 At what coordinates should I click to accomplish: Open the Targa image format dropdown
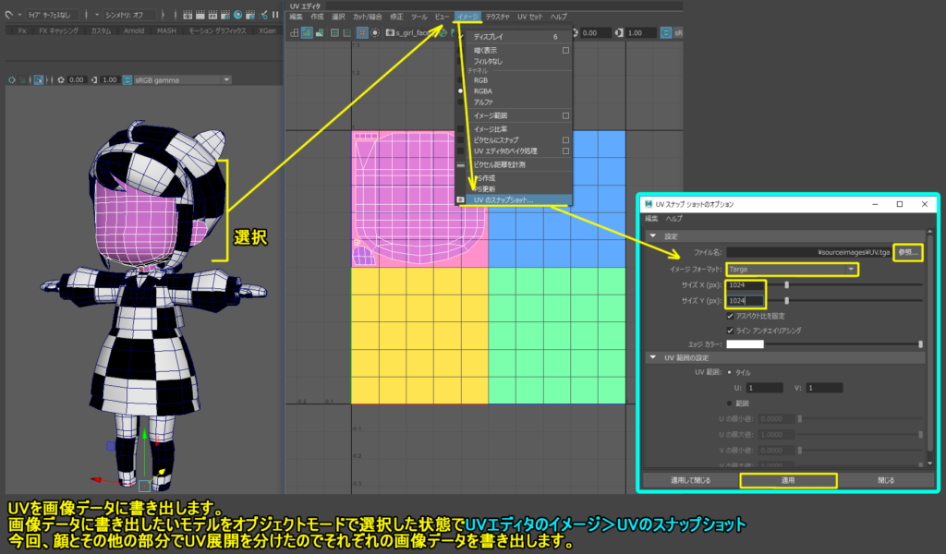(x=792, y=269)
